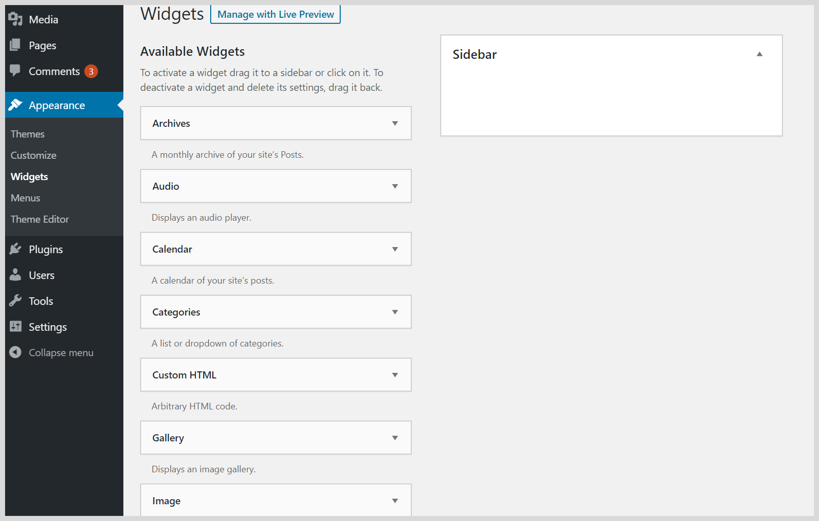Click the Users person icon

(x=15, y=274)
